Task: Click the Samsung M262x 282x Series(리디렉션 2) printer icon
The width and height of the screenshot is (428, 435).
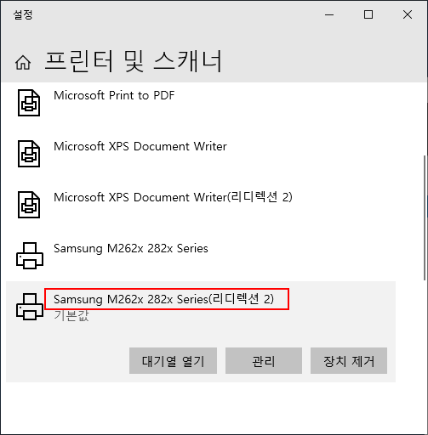Action: [x=30, y=307]
